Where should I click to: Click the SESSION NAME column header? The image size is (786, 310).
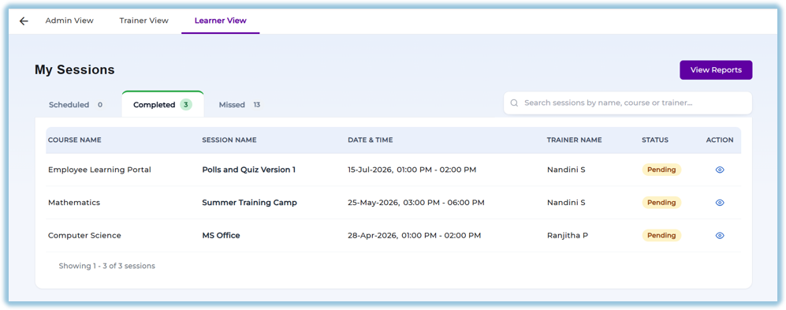point(229,140)
